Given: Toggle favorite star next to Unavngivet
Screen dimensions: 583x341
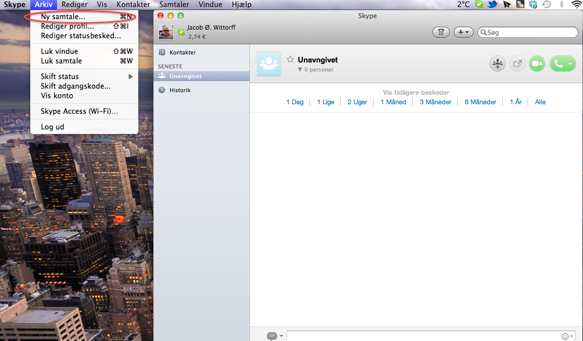Looking at the screenshot, I should [290, 59].
